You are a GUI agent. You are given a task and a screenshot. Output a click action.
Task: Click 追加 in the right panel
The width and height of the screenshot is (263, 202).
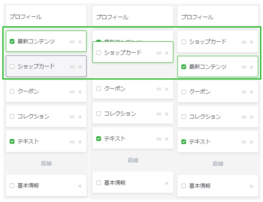(218, 163)
